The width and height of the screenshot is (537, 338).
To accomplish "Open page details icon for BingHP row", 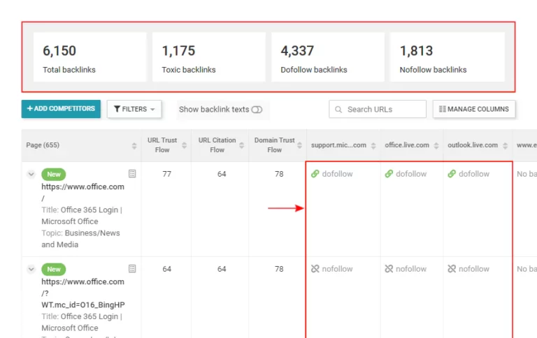I will point(132,269).
